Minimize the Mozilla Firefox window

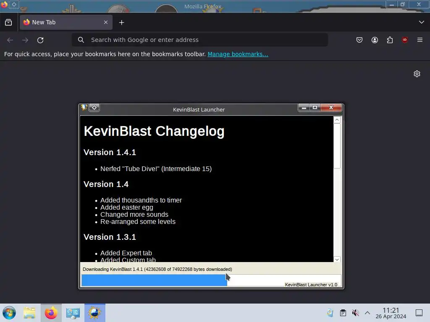click(392, 4)
